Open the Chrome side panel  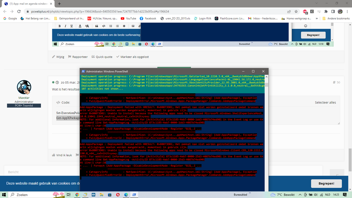[333, 12]
